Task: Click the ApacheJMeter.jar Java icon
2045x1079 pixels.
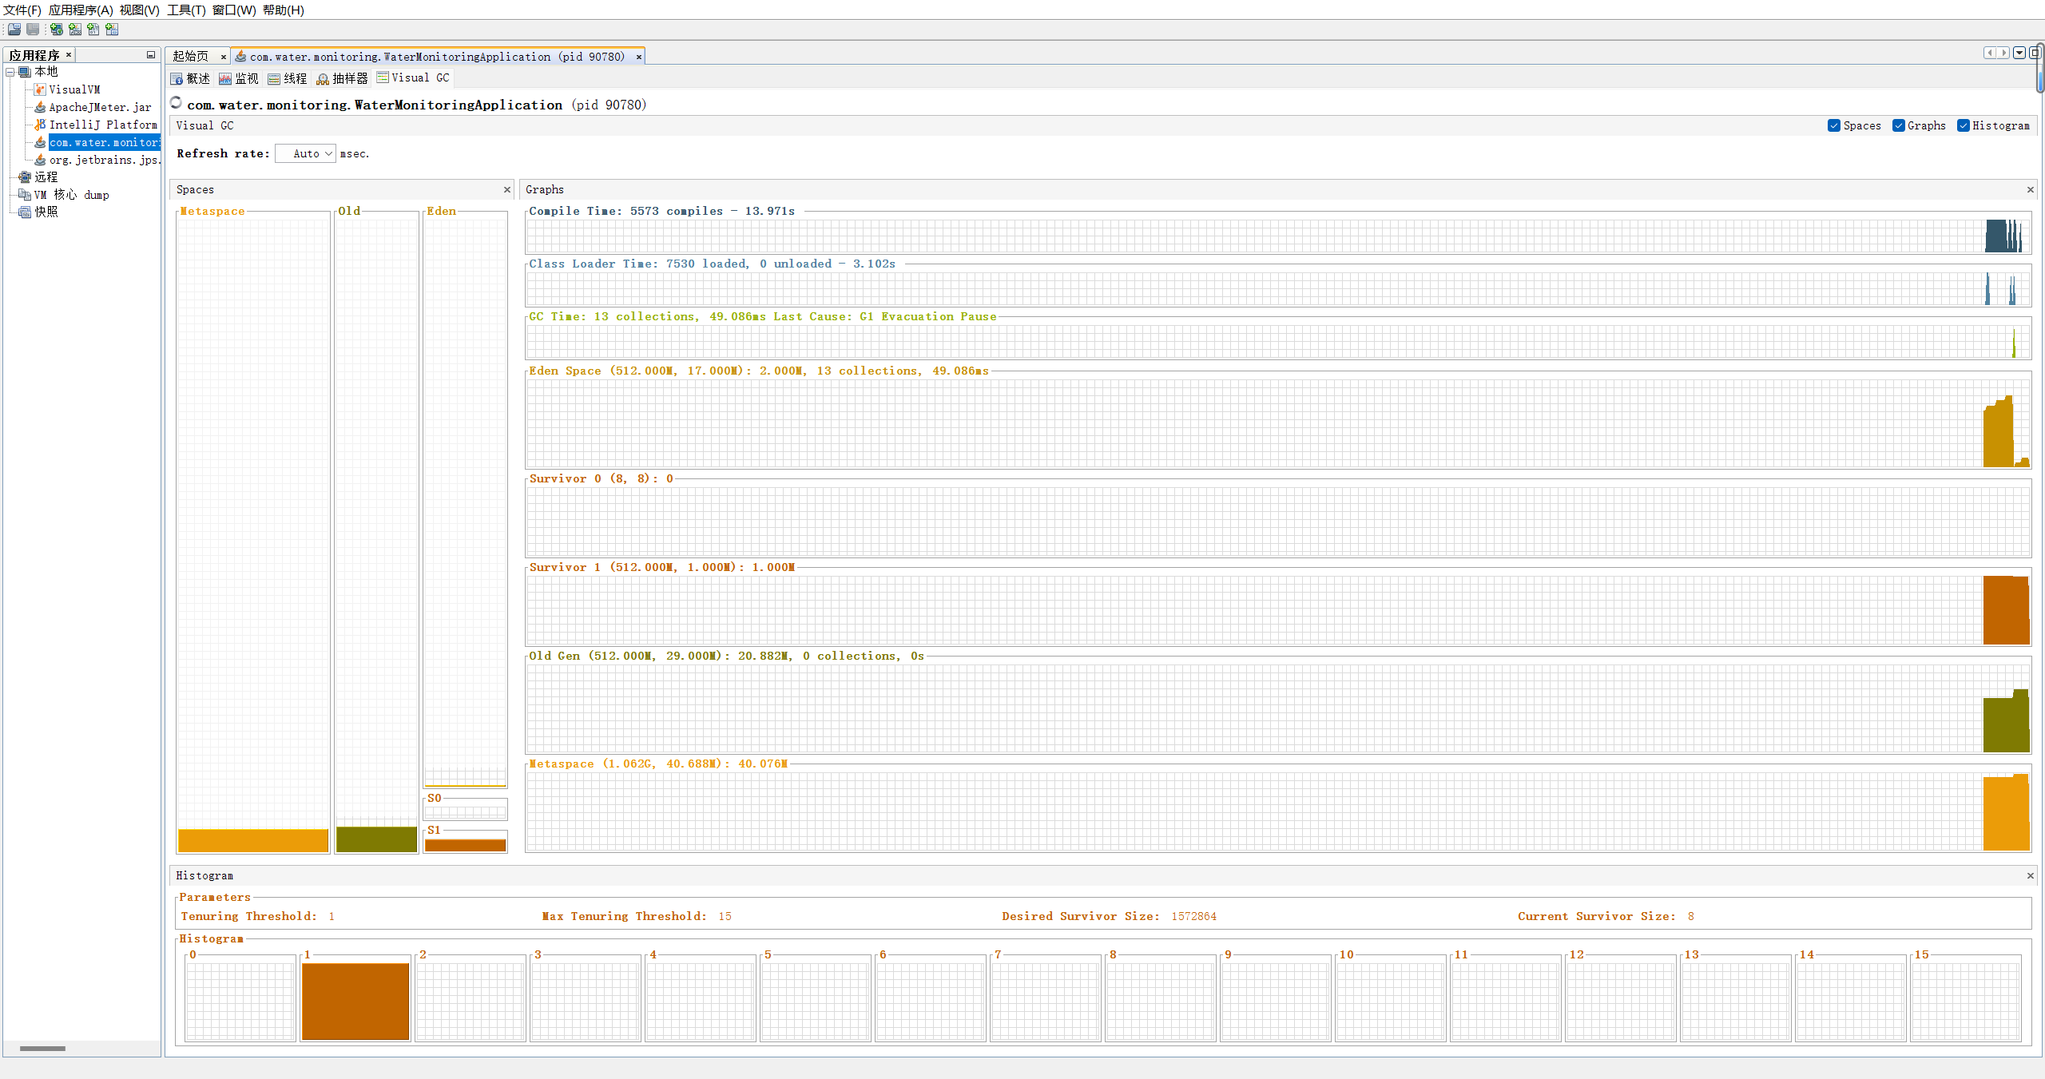Action: pos(40,107)
